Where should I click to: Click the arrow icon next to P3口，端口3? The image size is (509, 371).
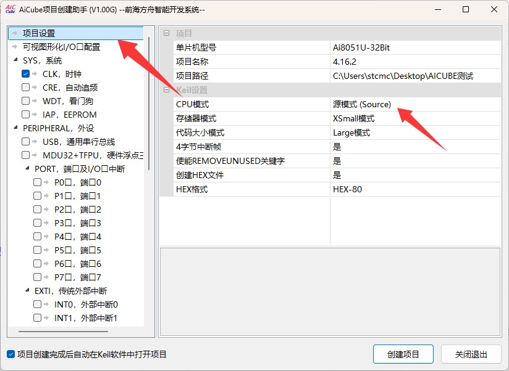pyautogui.click(x=46, y=222)
